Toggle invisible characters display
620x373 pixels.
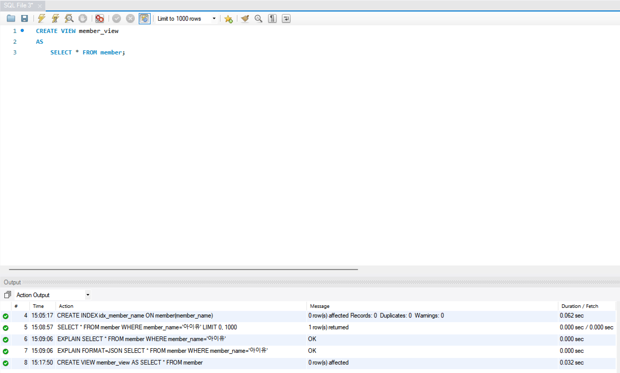pos(272,18)
